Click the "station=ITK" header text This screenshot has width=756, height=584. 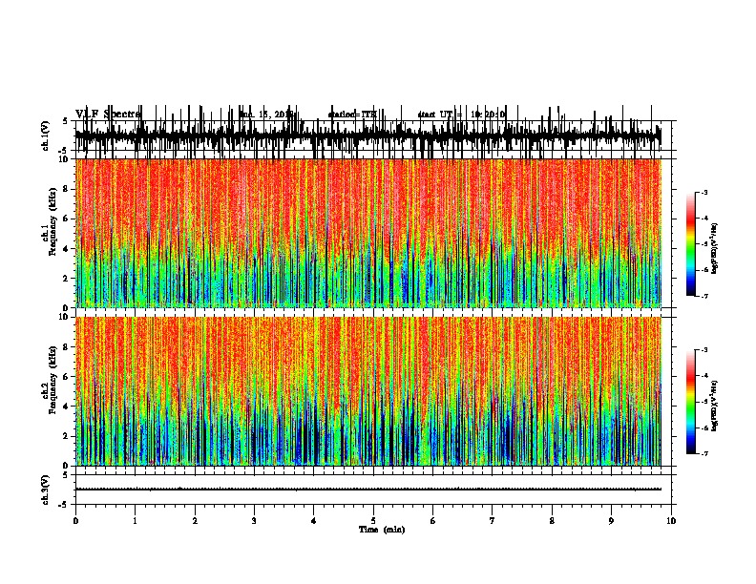(352, 115)
